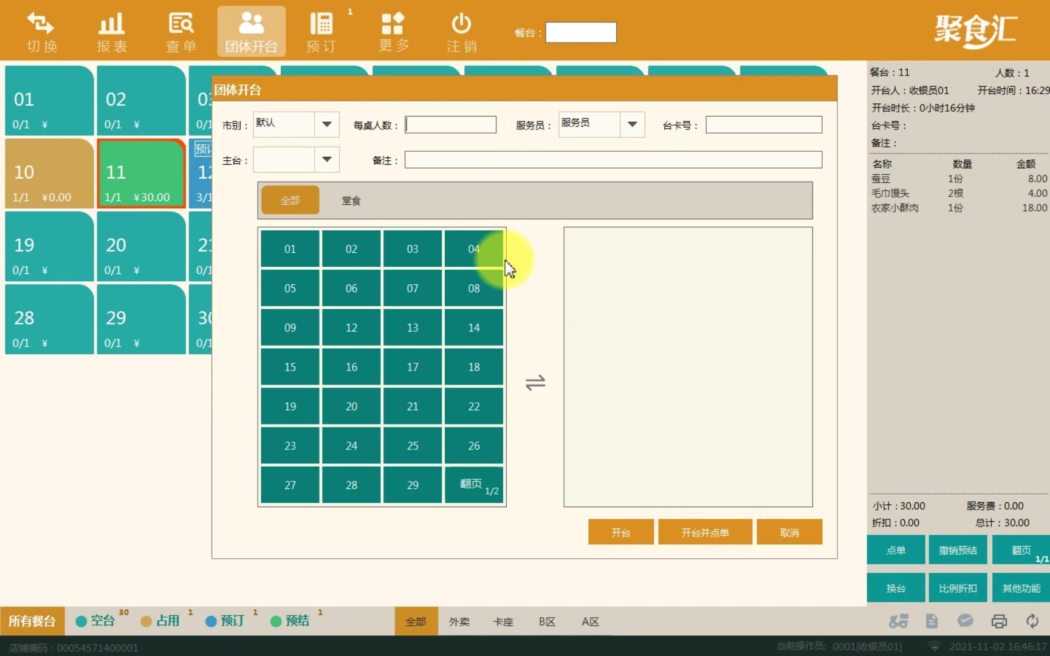Screen dimensions: 1050x656
Task: Expand the 主台 dropdown
Action: [327, 160]
